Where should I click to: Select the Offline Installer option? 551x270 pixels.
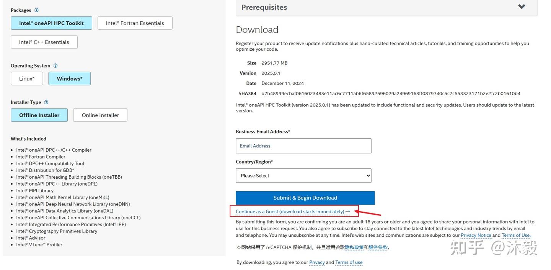tap(39, 115)
